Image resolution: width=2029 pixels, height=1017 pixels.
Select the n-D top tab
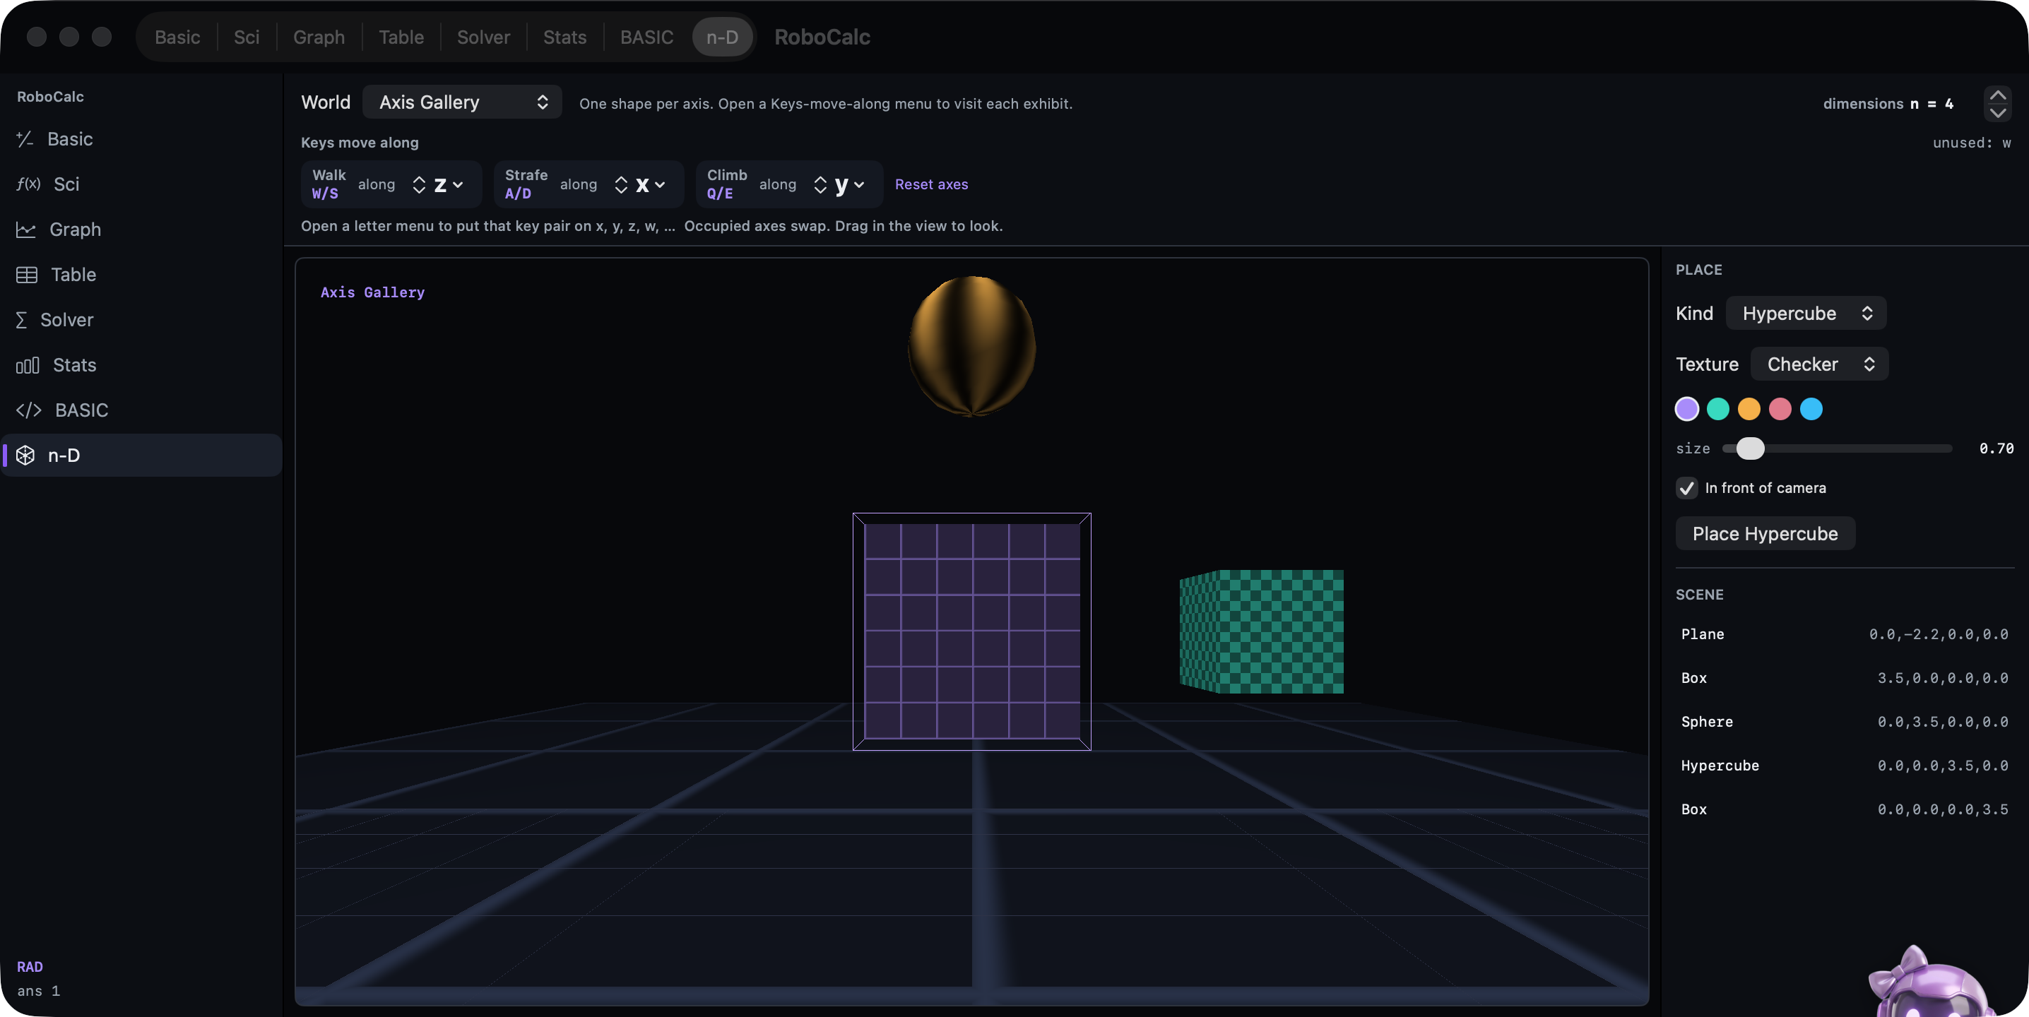pos(722,37)
